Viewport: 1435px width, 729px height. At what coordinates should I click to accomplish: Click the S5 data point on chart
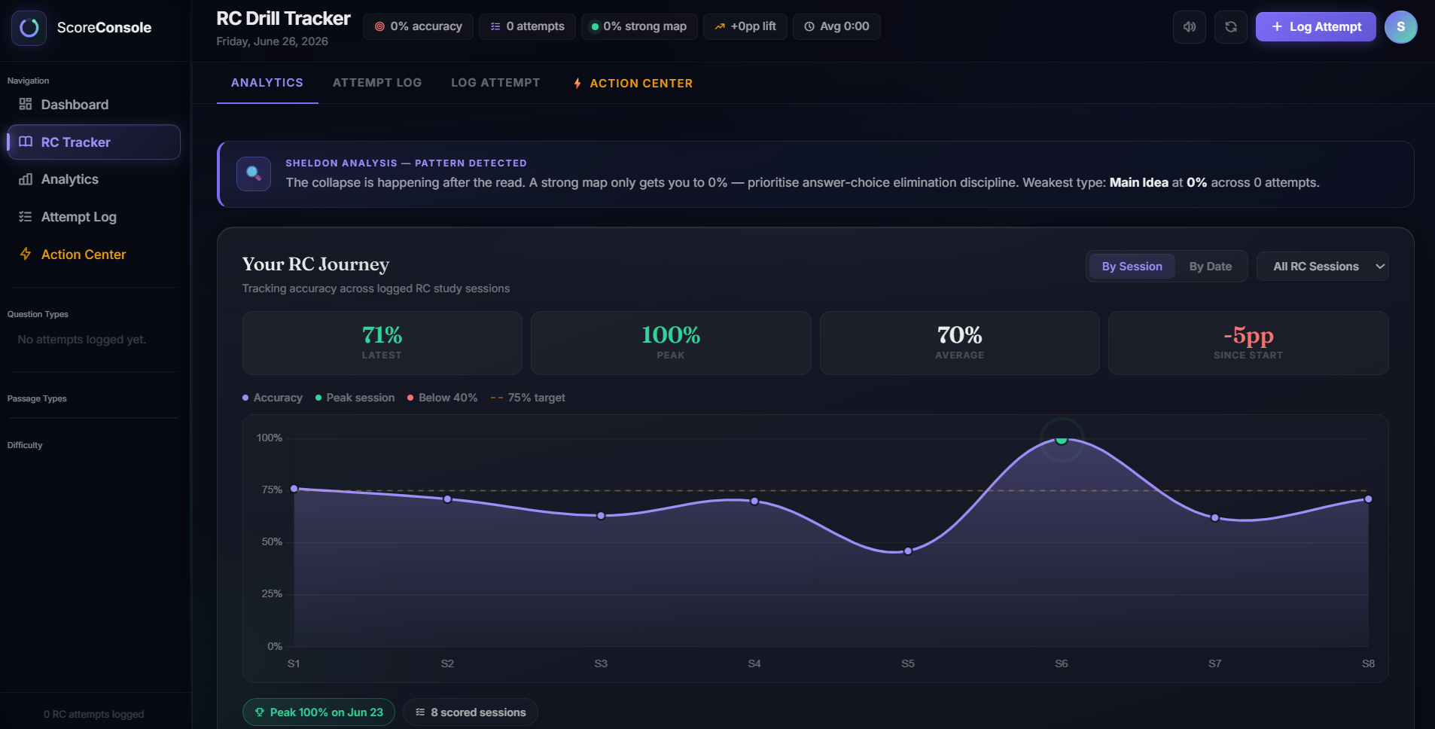908,551
